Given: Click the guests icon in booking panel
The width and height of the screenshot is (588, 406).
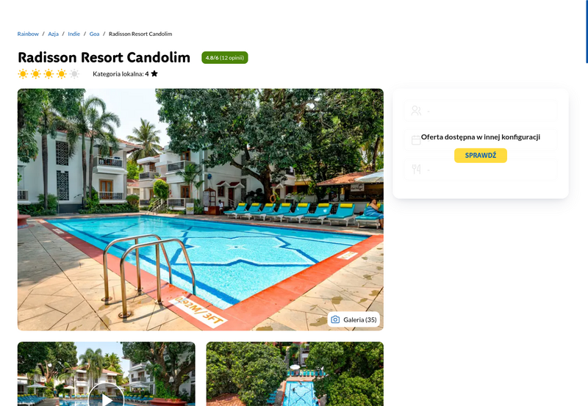Looking at the screenshot, I should [416, 110].
